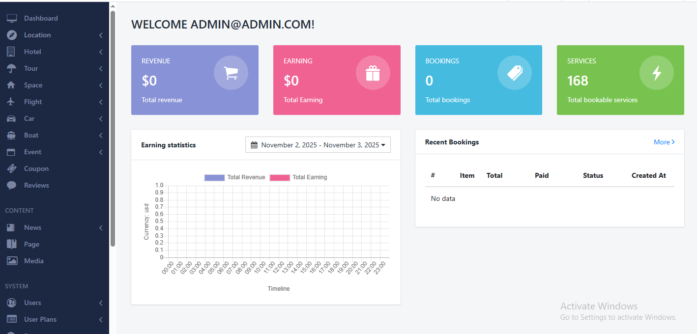The image size is (697, 334).
Task: Expand the News submenu chevron
Action: point(100,228)
